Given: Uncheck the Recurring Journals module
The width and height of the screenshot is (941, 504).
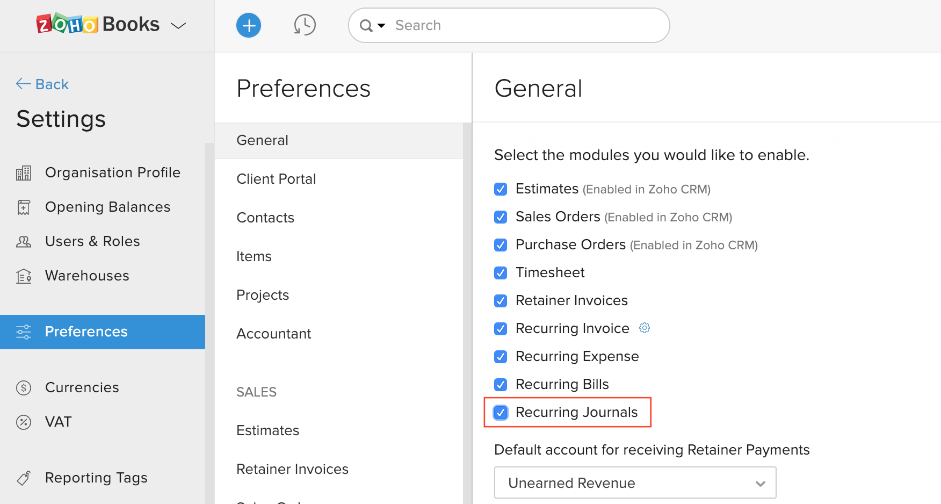Looking at the screenshot, I should point(501,413).
